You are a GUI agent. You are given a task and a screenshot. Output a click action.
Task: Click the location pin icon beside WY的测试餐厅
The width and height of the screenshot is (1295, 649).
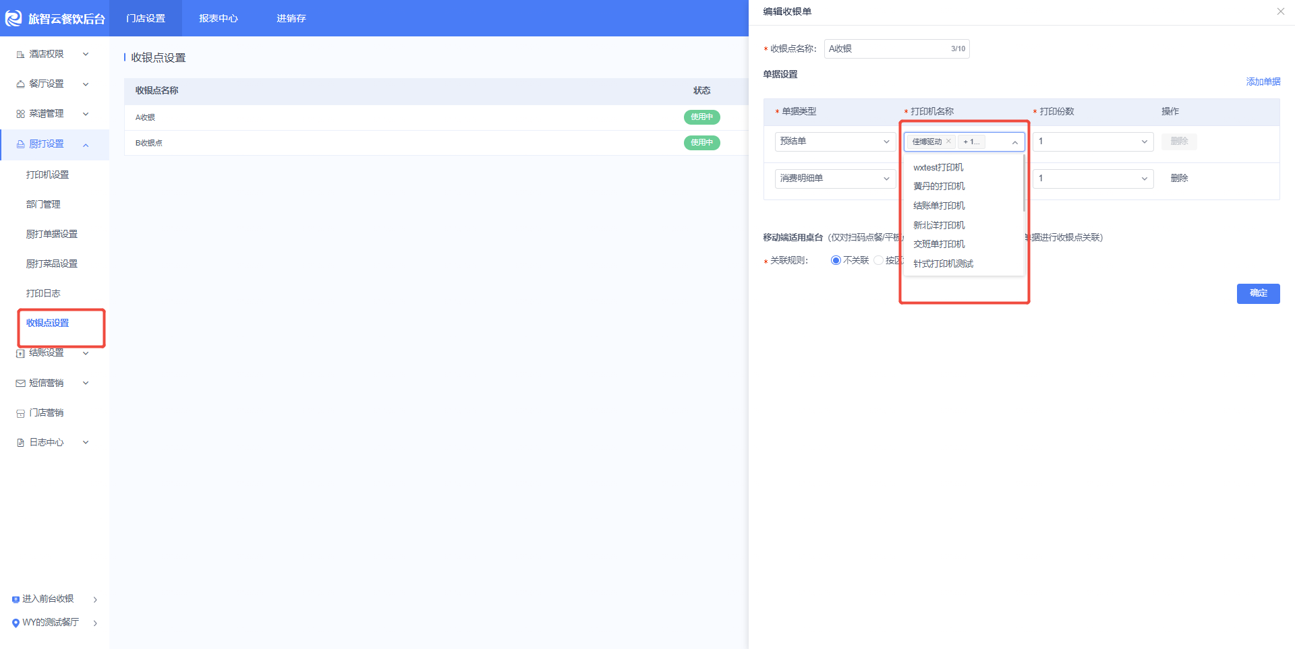pyautogui.click(x=16, y=623)
